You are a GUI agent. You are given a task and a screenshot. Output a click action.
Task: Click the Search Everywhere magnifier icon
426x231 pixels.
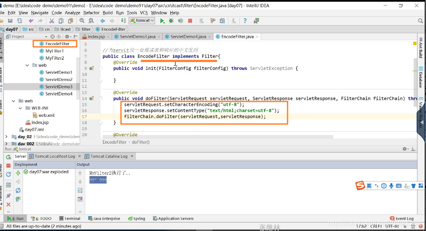(420, 20)
